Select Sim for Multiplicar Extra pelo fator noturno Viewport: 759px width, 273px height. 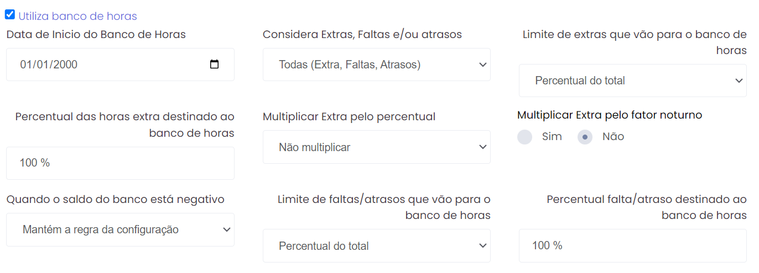(x=524, y=137)
